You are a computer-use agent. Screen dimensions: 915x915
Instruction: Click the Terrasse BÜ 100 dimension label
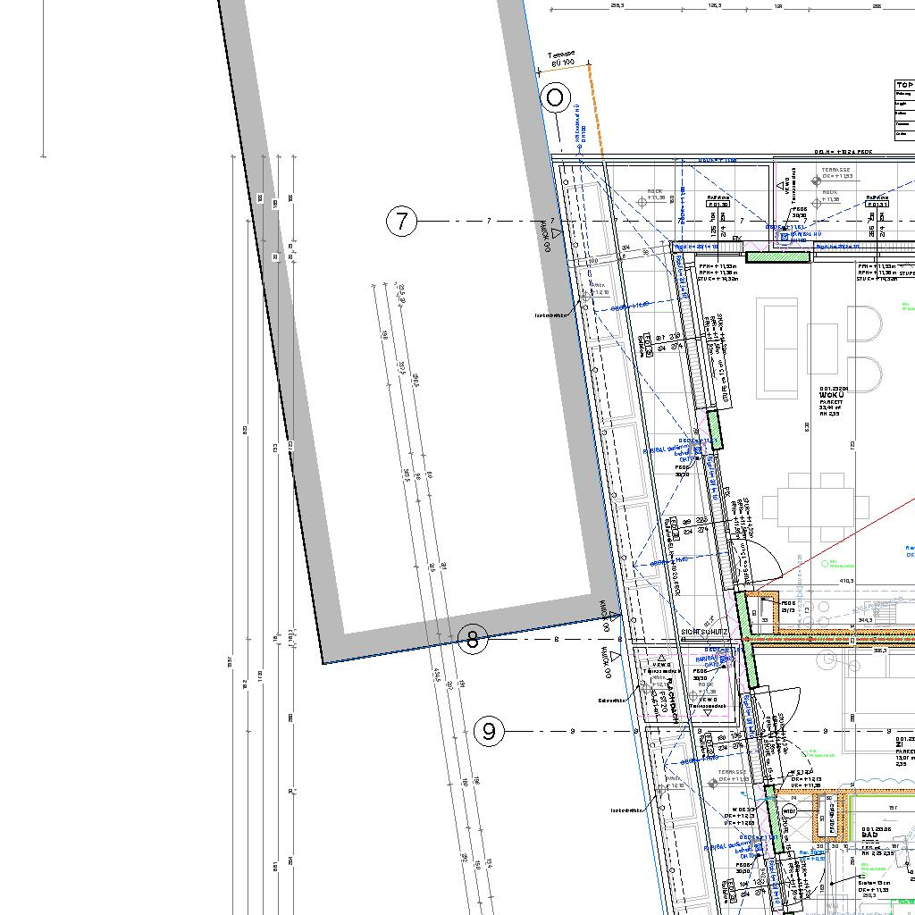(x=561, y=57)
